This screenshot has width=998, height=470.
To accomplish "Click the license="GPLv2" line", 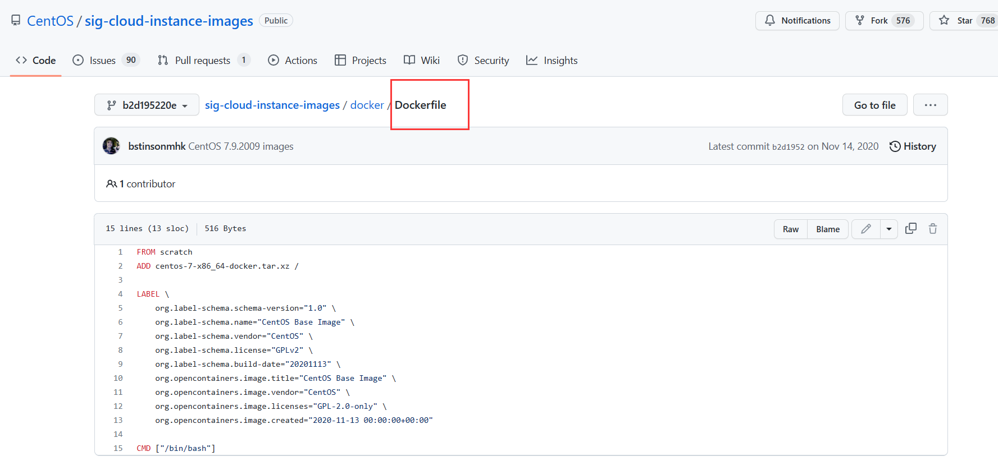I will (x=234, y=350).
